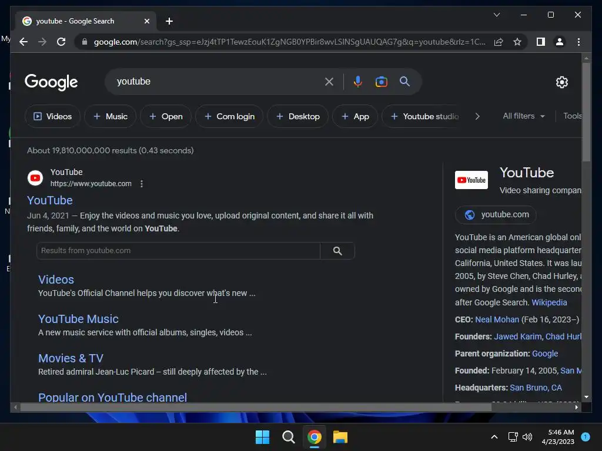Search by voice with microphone

point(358,82)
